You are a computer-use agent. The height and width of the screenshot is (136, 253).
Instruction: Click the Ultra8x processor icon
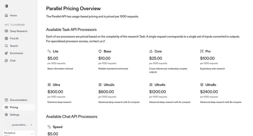click(x=202, y=85)
